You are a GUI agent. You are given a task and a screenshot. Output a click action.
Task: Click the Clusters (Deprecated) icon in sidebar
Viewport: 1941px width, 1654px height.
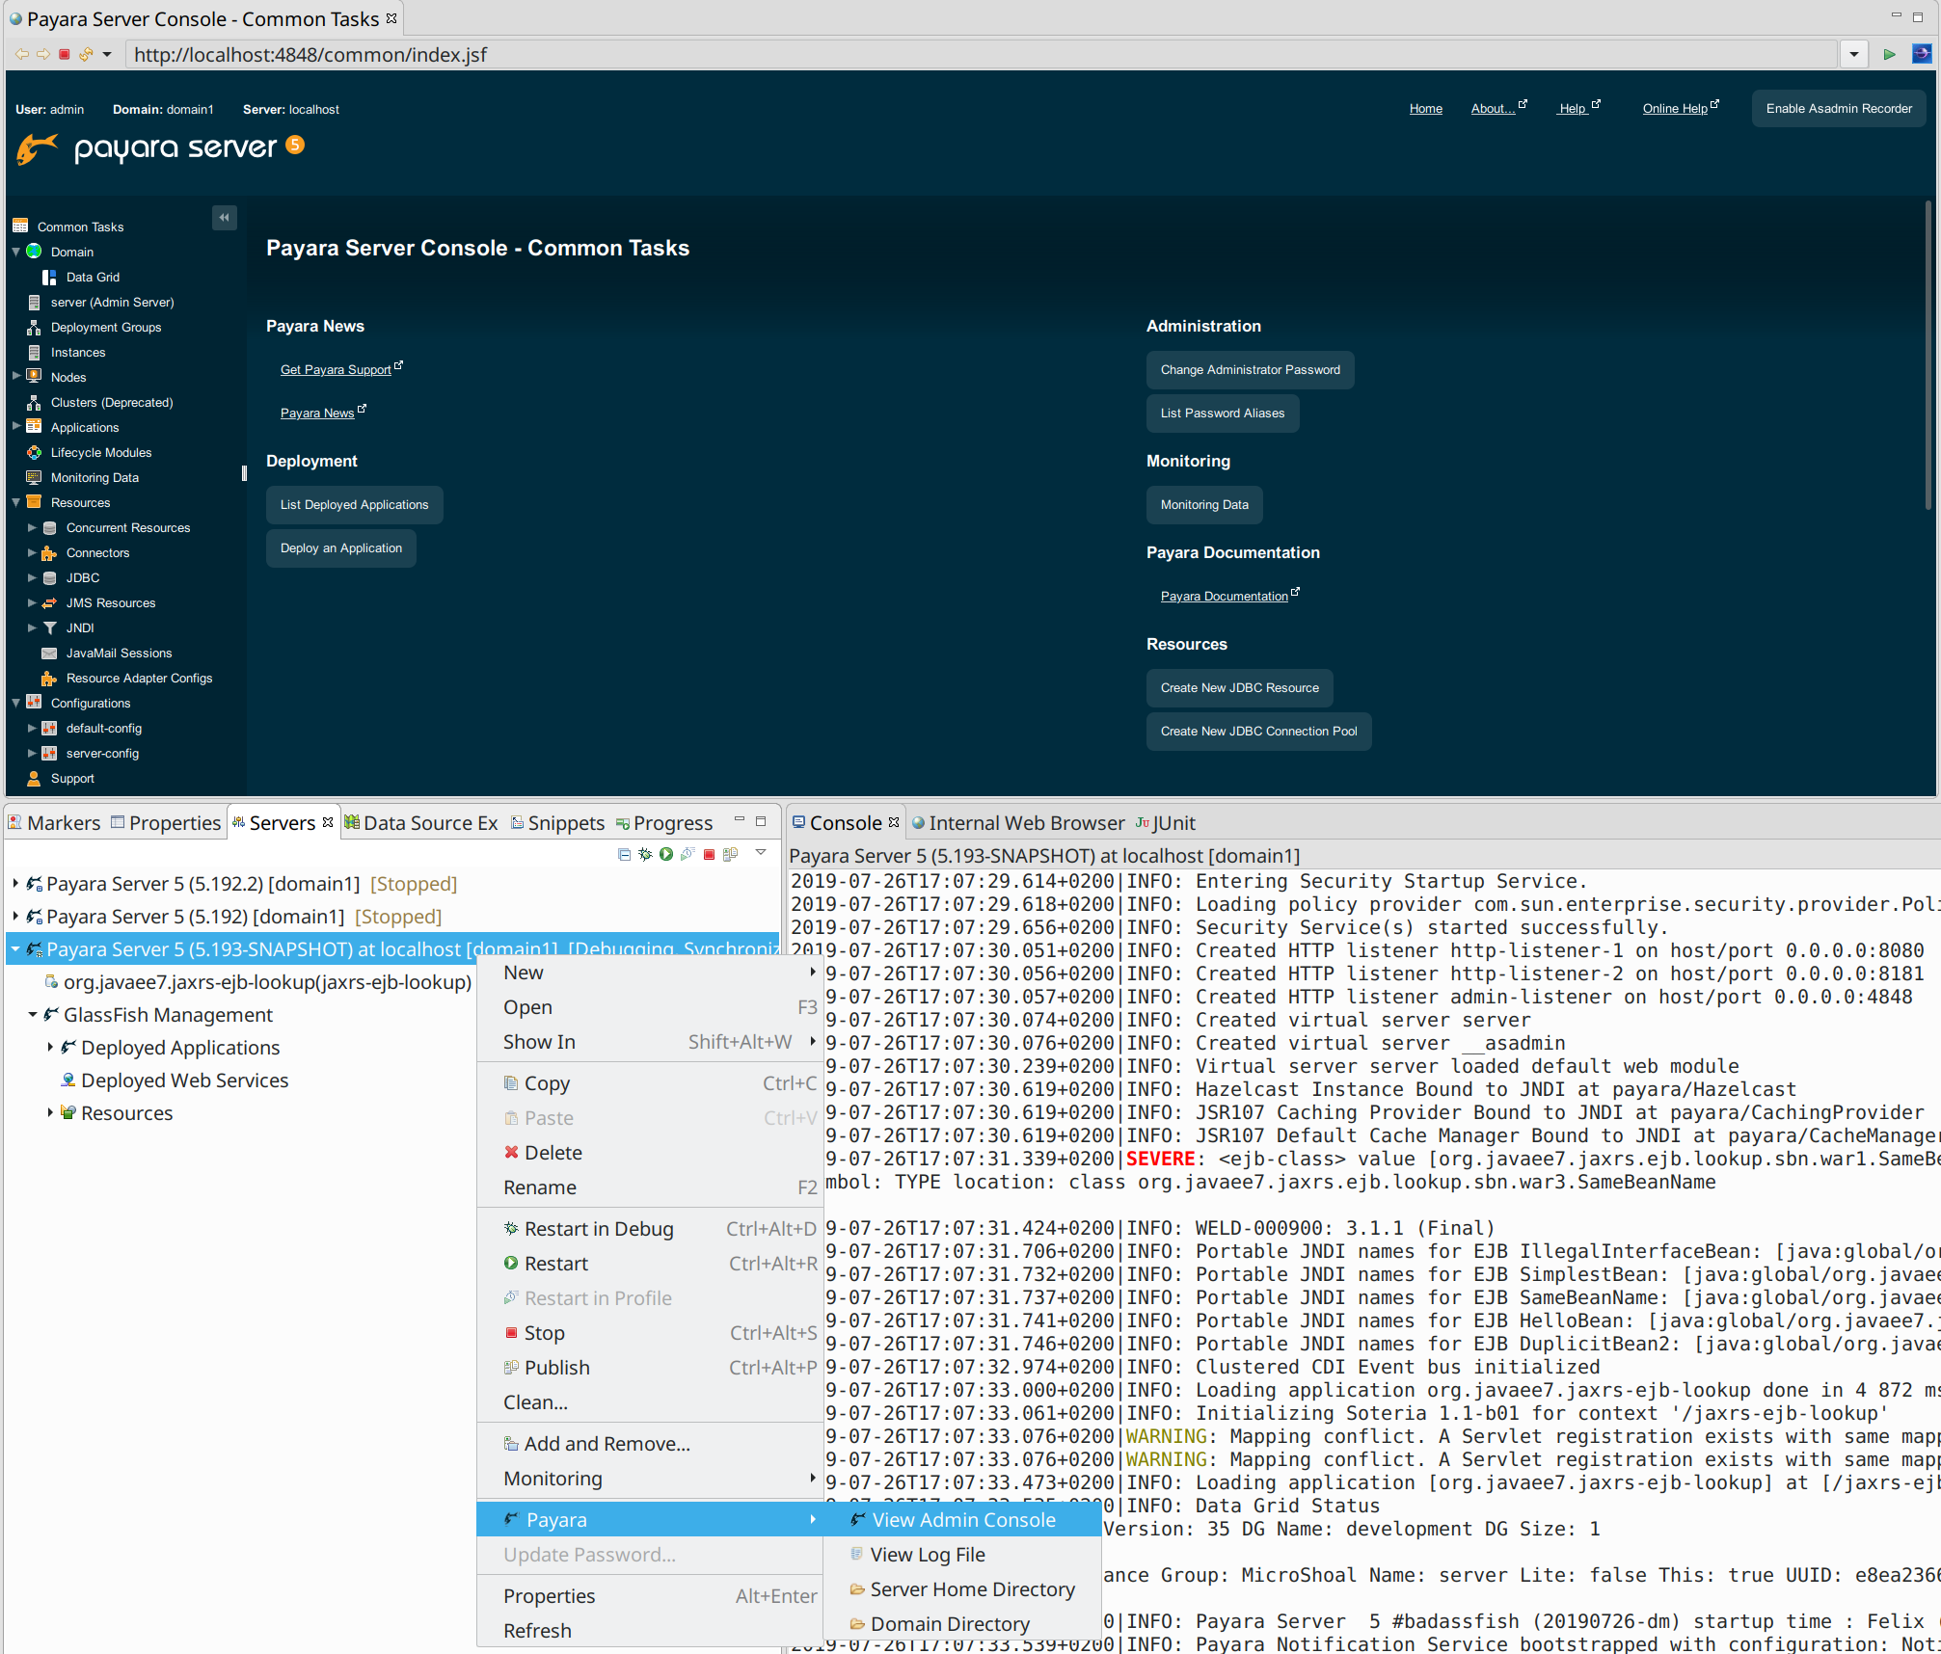tap(34, 403)
